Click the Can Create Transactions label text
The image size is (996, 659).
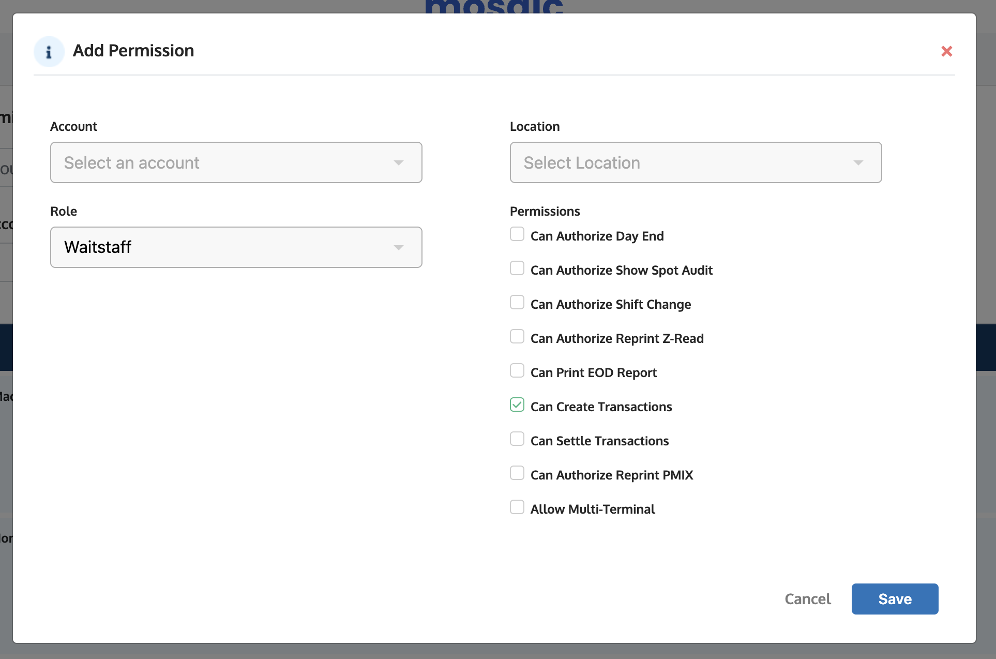pyautogui.click(x=601, y=407)
